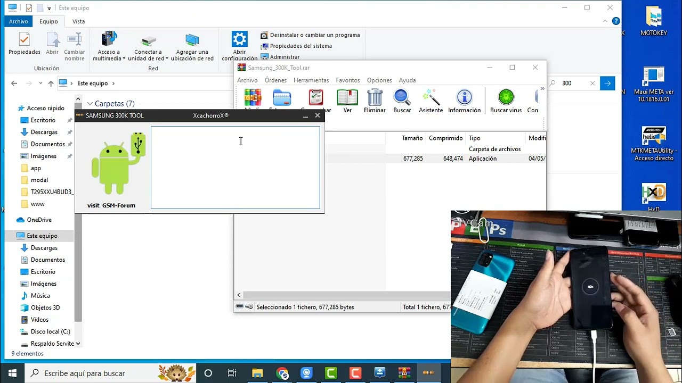Open WinRAR Ayuda menu

click(407, 80)
